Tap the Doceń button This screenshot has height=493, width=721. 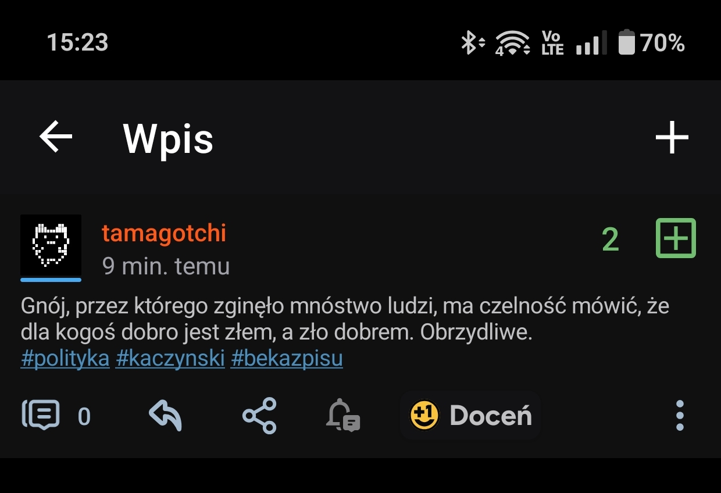tap(470, 416)
